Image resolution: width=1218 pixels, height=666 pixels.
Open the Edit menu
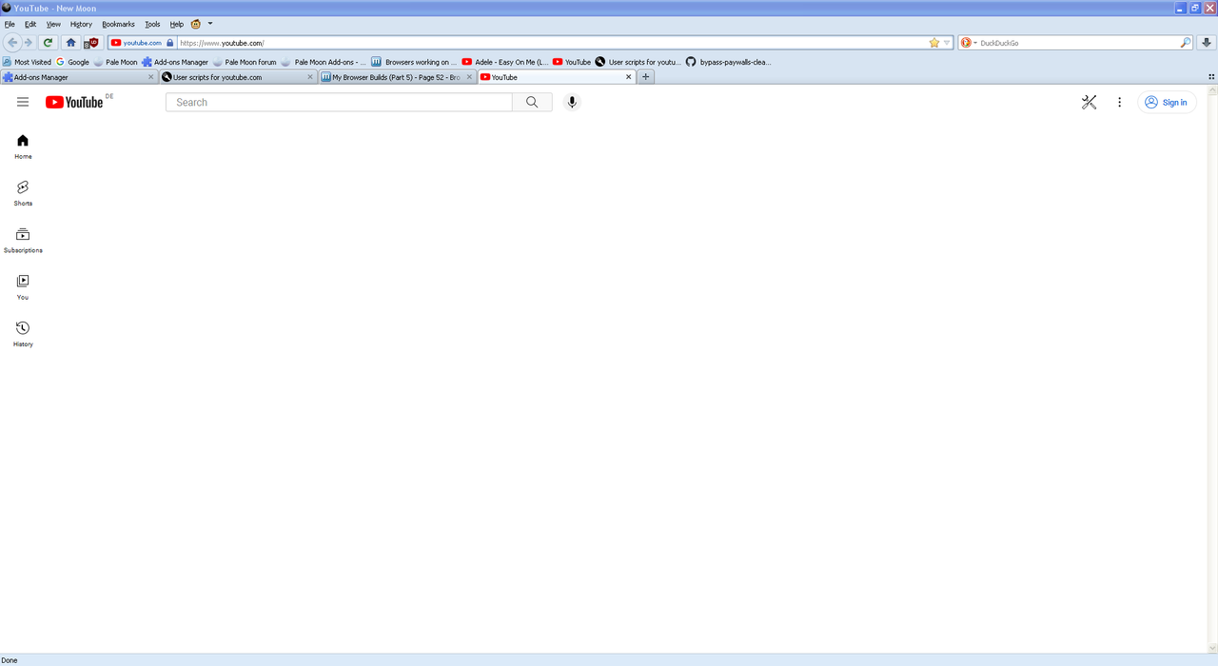30,24
